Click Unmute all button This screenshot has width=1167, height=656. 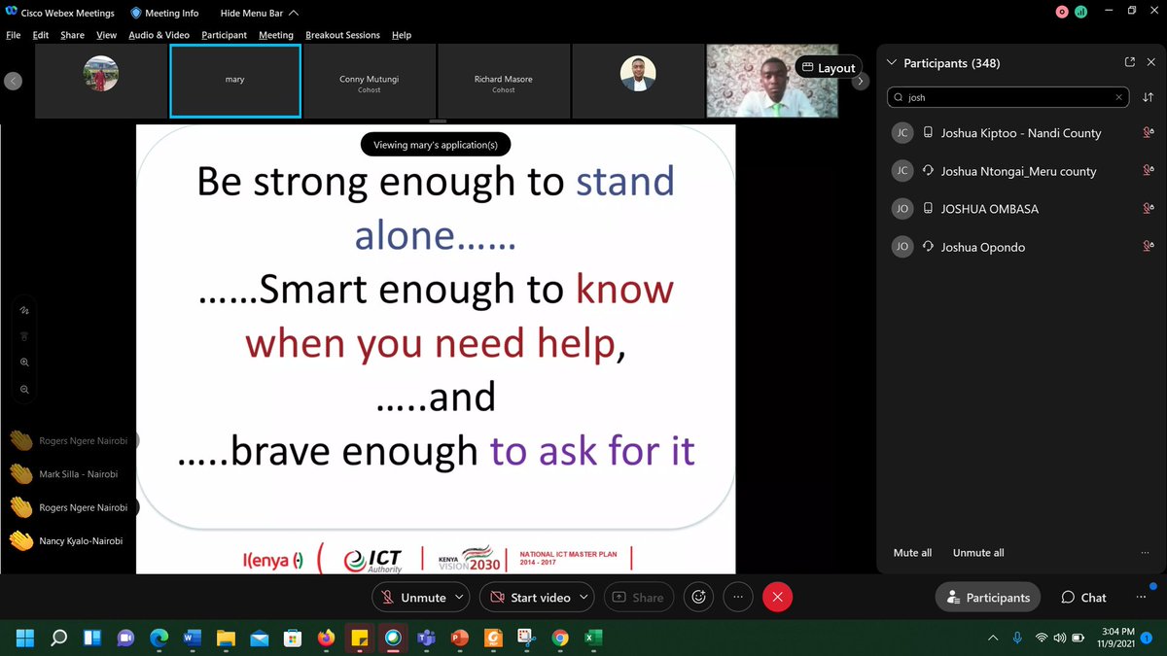pyautogui.click(x=978, y=552)
